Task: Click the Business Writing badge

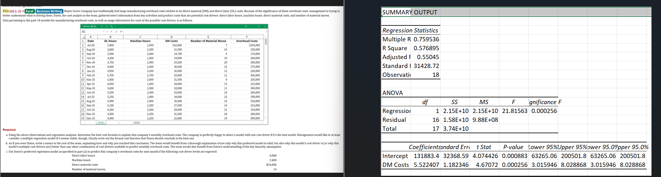Action: click(49, 11)
